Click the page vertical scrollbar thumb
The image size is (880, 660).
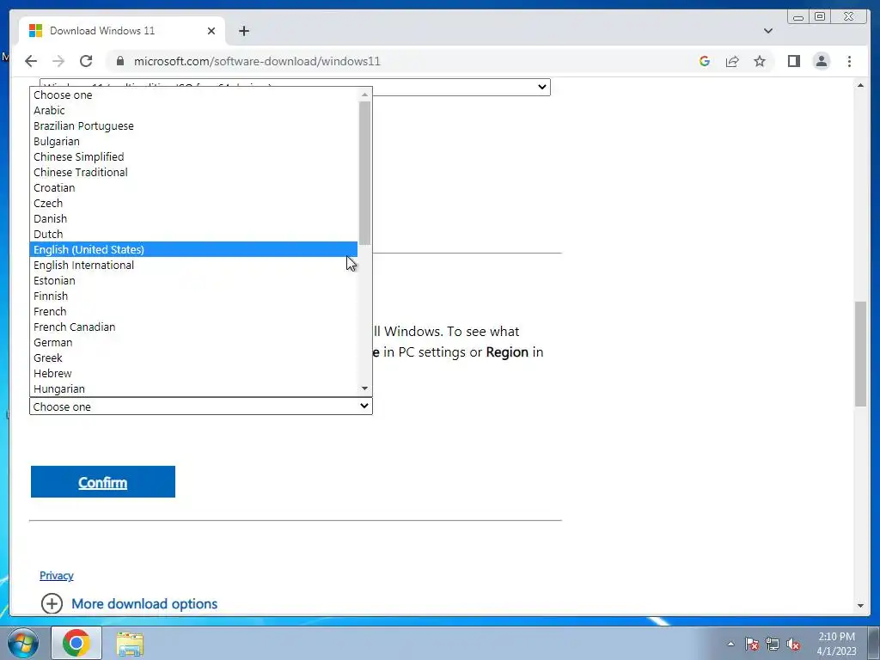(x=861, y=353)
